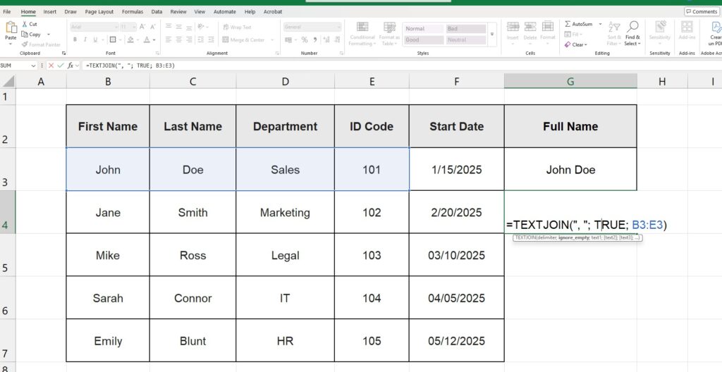Switch to the Page Layout tab
Screen dimensions: 722x372
click(x=99, y=11)
